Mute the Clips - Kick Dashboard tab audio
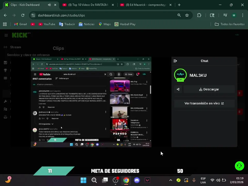Viewport: 248px width, 186px height. [x=49, y=5]
